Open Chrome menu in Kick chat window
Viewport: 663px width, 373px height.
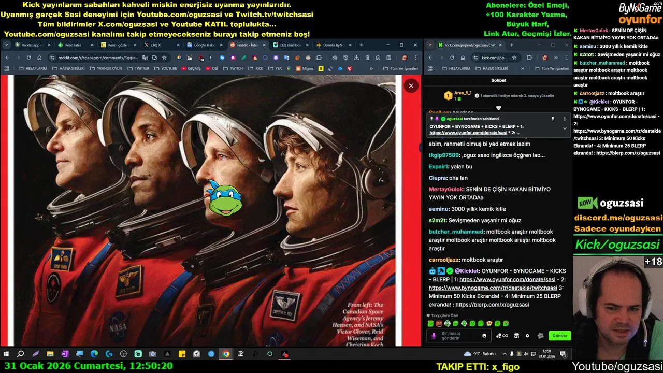567,58
